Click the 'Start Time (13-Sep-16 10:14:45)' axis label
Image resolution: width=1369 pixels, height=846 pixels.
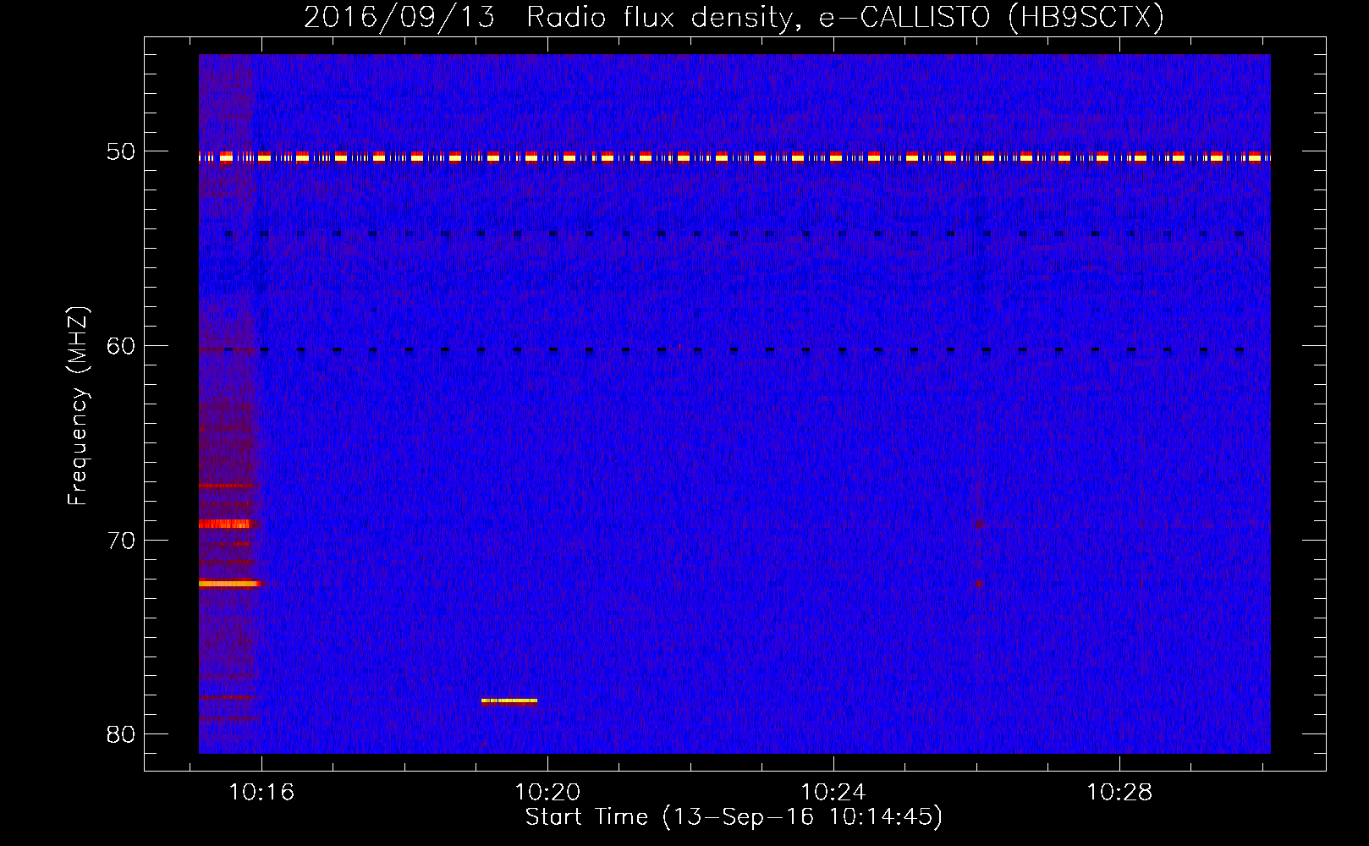point(734,817)
